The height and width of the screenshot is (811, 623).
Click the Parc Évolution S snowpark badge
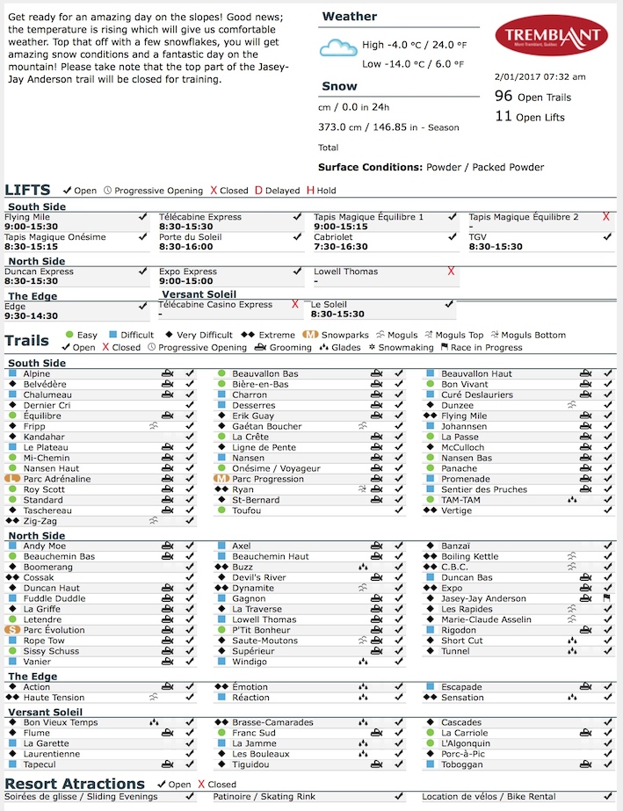pyautogui.click(x=12, y=630)
